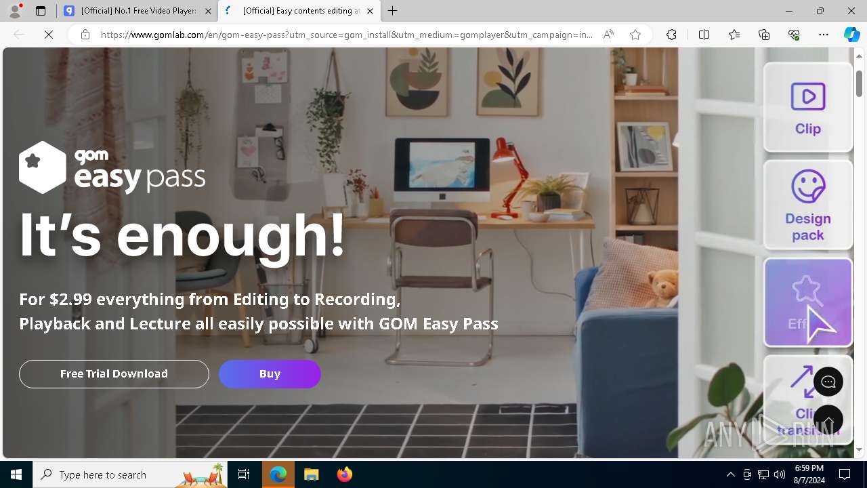Open Edge Settings and more menu
Screen dimensions: 867x488
click(824, 35)
